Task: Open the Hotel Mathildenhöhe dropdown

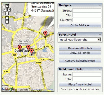Action: 99,40
